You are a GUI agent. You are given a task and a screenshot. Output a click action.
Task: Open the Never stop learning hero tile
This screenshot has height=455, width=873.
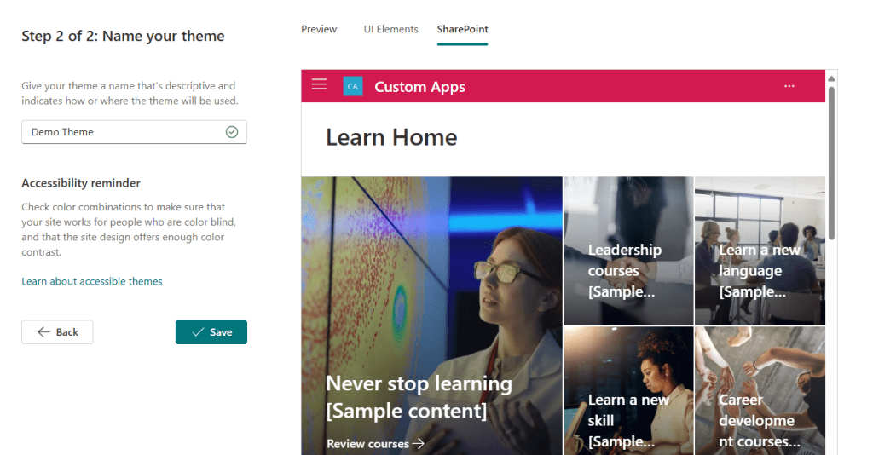click(x=431, y=316)
